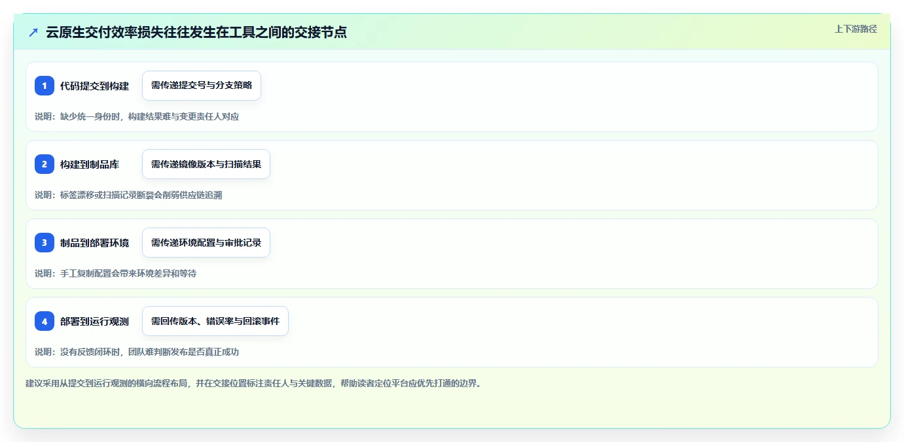This screenshot has height=442, width=904.
Task: Click the footer paragraph starting 建议采用从提交到运行观测
Action: [254, 383]
